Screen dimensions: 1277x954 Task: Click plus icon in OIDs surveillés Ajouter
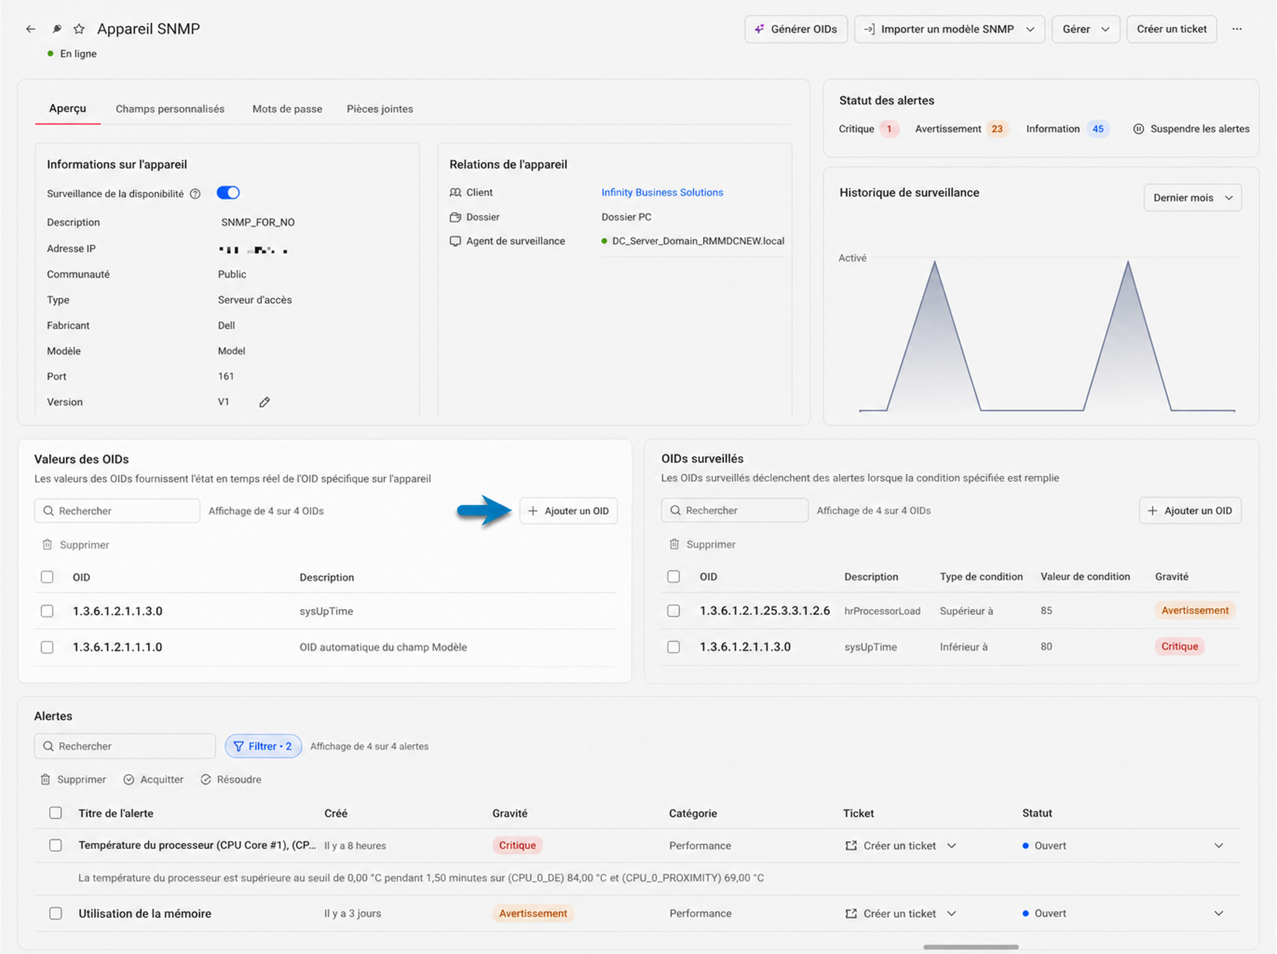1152,511
